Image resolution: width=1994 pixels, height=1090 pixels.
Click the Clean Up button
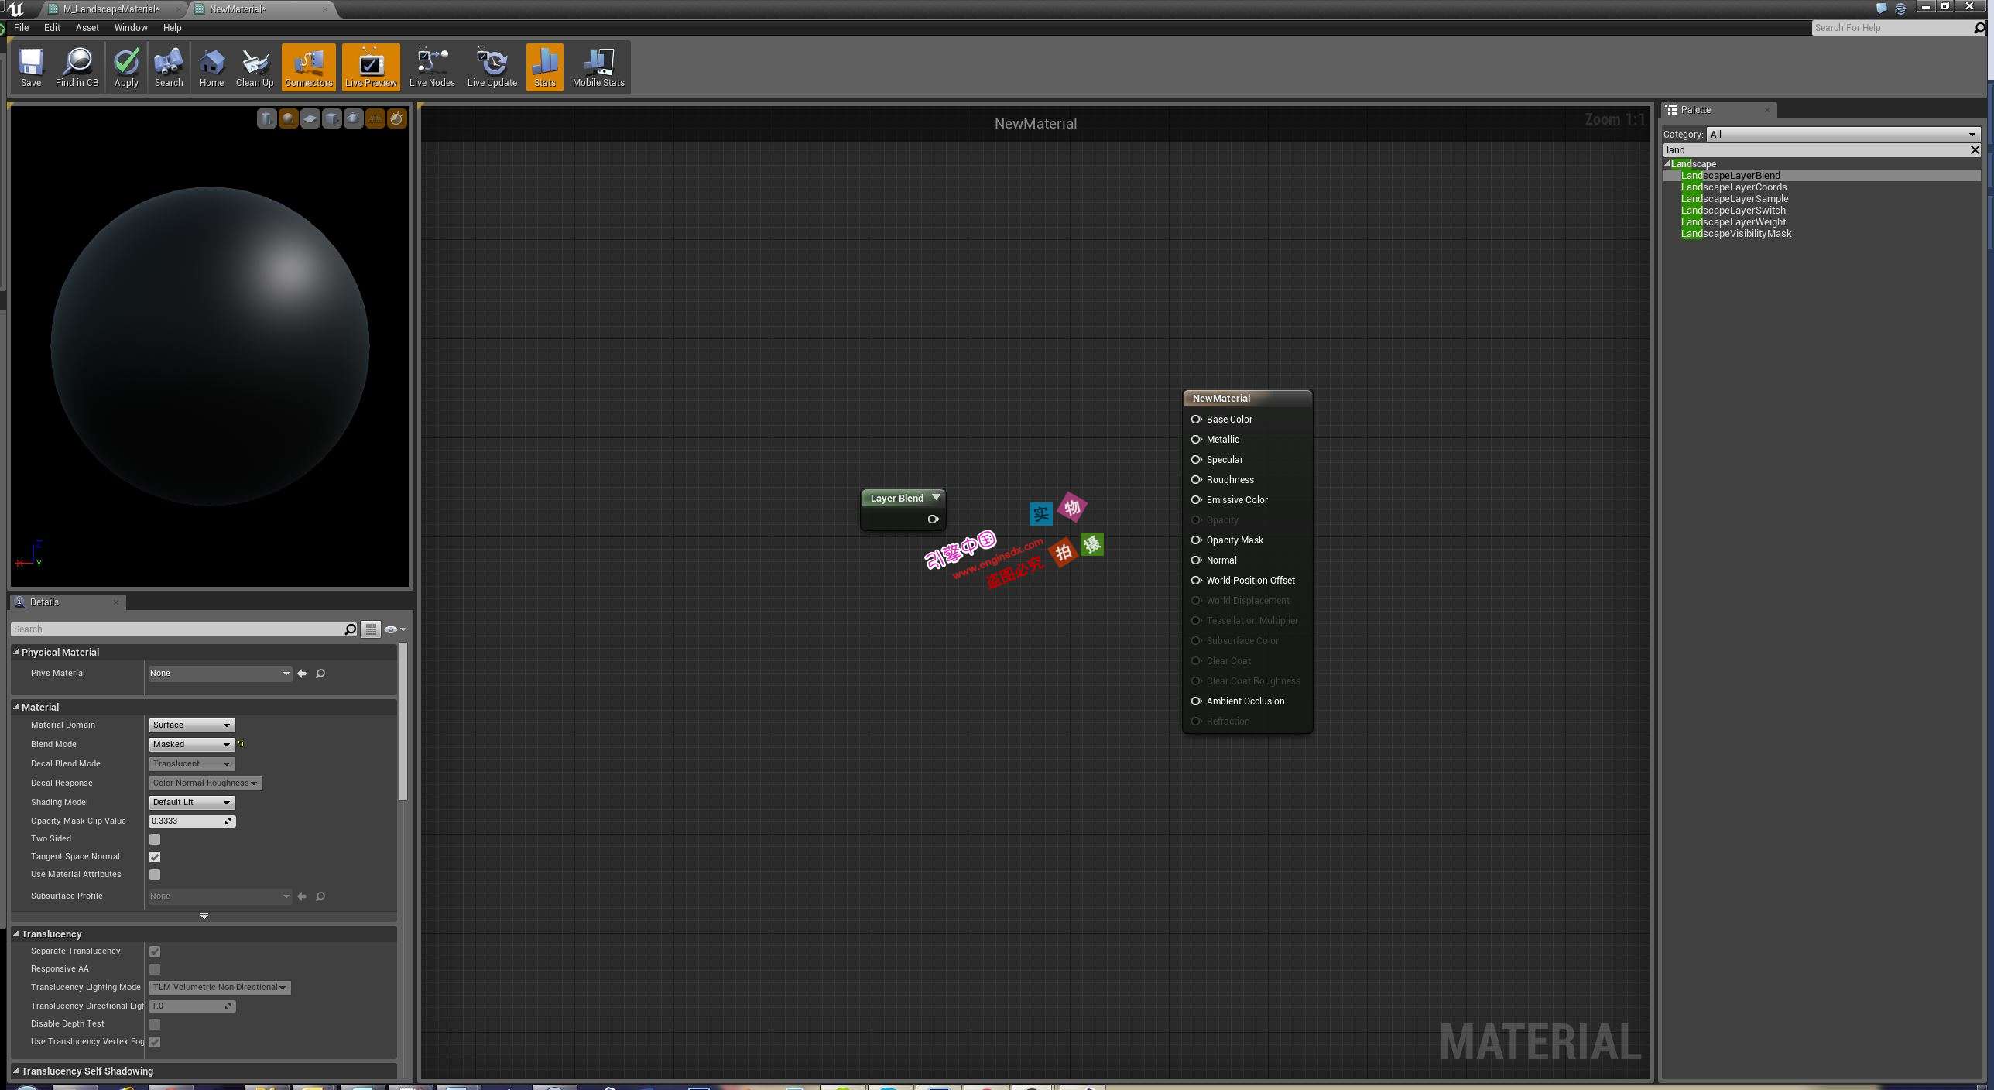click(x=255, y=66)
